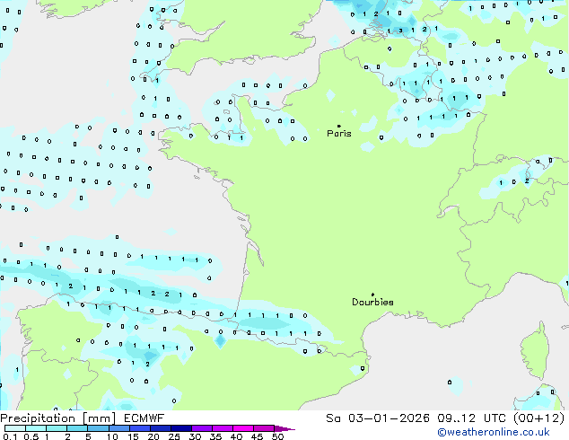Click the legend value '0.5'
The width and height of the screenshot is (569, 440).
coord(31,436)
